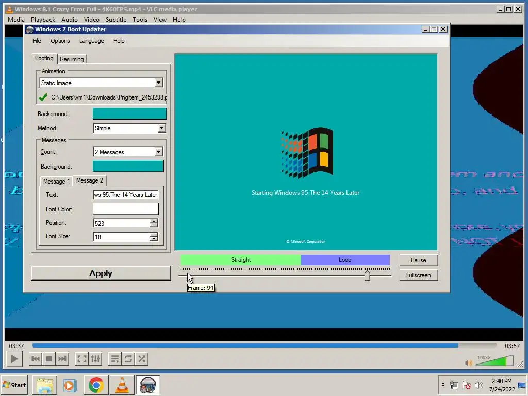This screenshot has width=528, height=396.
Task: Toggle VLC shuffle random icon
Action: tap(142, 359)
